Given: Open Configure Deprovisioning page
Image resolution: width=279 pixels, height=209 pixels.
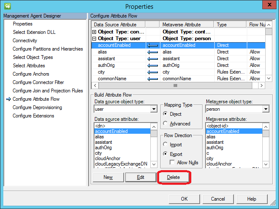Looking at the screenshot, I should pos(37,107).
